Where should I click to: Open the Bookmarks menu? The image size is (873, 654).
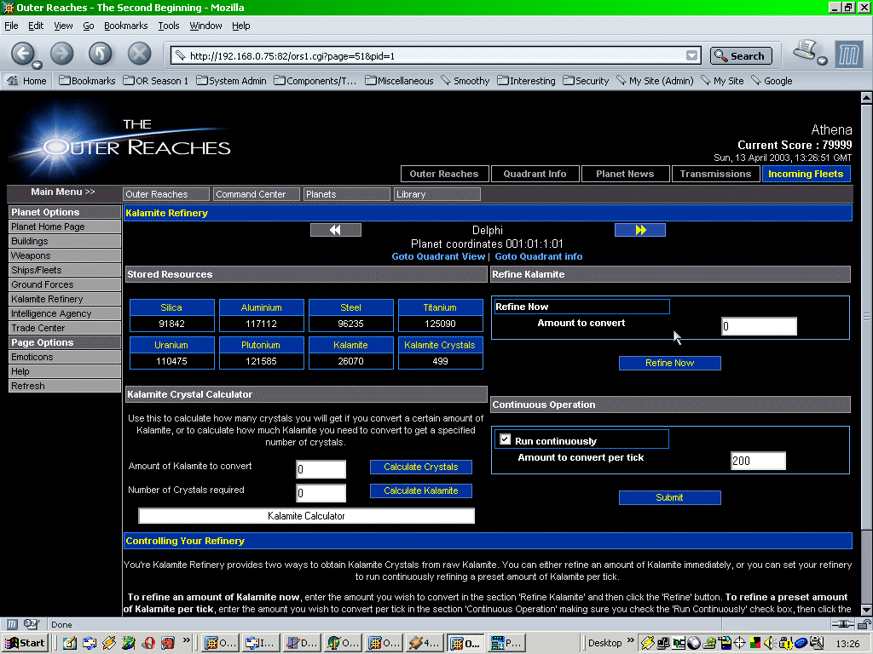125,26
